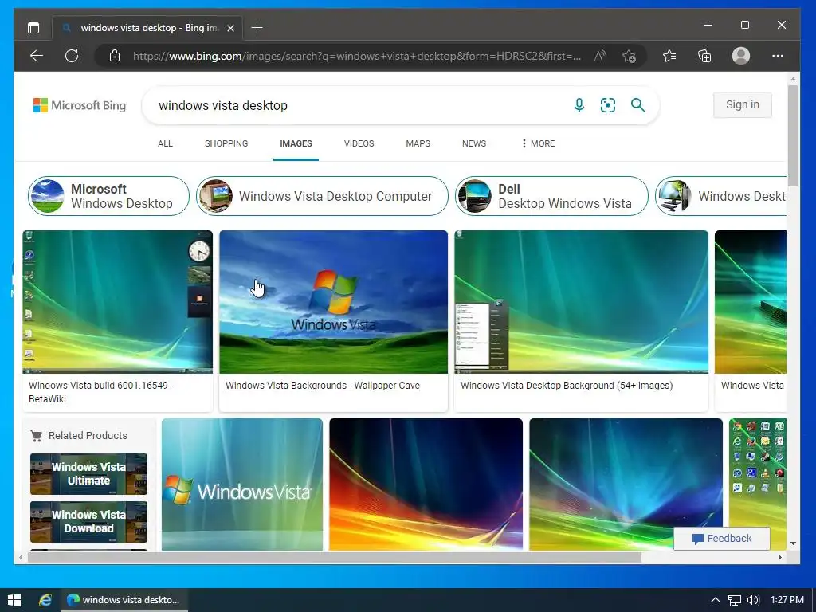Search using voice microphone icon
The image size is (816, 612).
click(x=579, y=105)
